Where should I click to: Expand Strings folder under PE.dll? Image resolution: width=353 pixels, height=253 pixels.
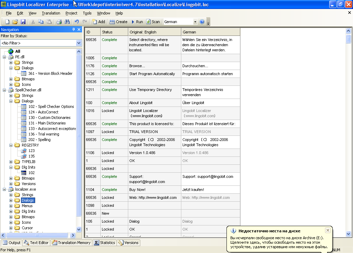tap(11, 63)
